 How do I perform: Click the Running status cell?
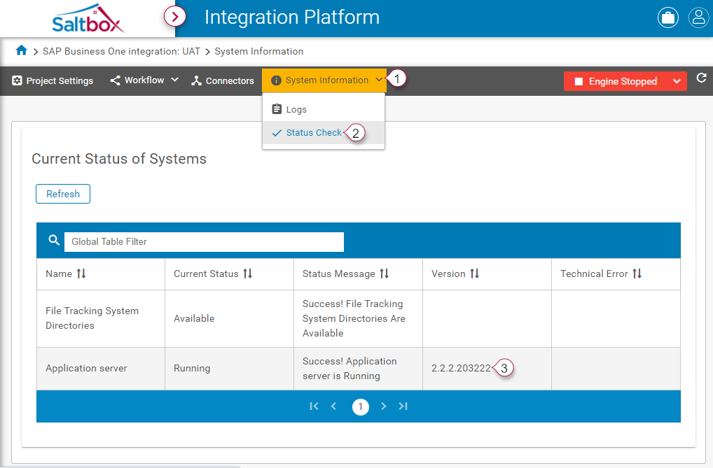click(230, 369)
